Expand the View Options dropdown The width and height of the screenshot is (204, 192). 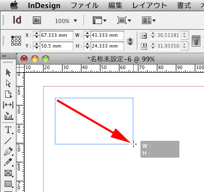pyautogui.click(x=99, y=20)
